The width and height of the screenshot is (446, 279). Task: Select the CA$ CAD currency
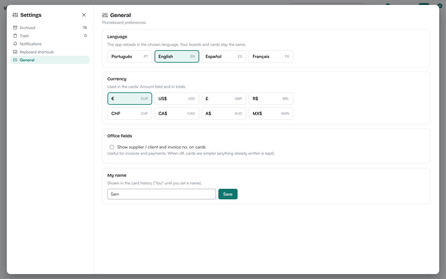point(177,113)
